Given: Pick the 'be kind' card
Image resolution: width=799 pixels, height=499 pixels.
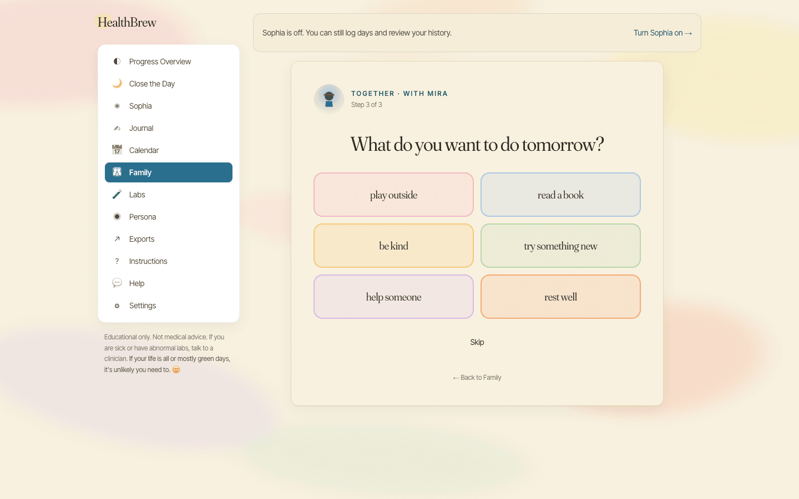Looking at the screenshot, I should pos(393,246).
